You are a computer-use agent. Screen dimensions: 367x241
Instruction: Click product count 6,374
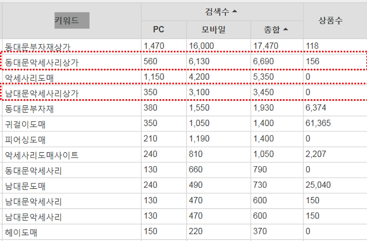pyautogui.click(x=316, y=108)
